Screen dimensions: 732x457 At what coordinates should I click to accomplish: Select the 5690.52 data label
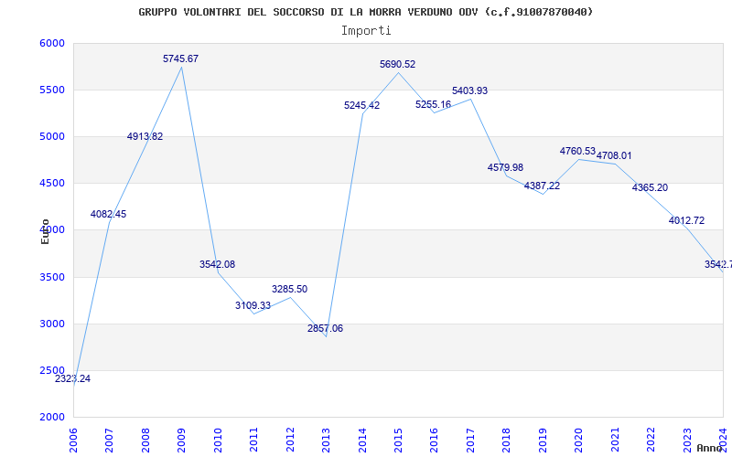[398, 64]
